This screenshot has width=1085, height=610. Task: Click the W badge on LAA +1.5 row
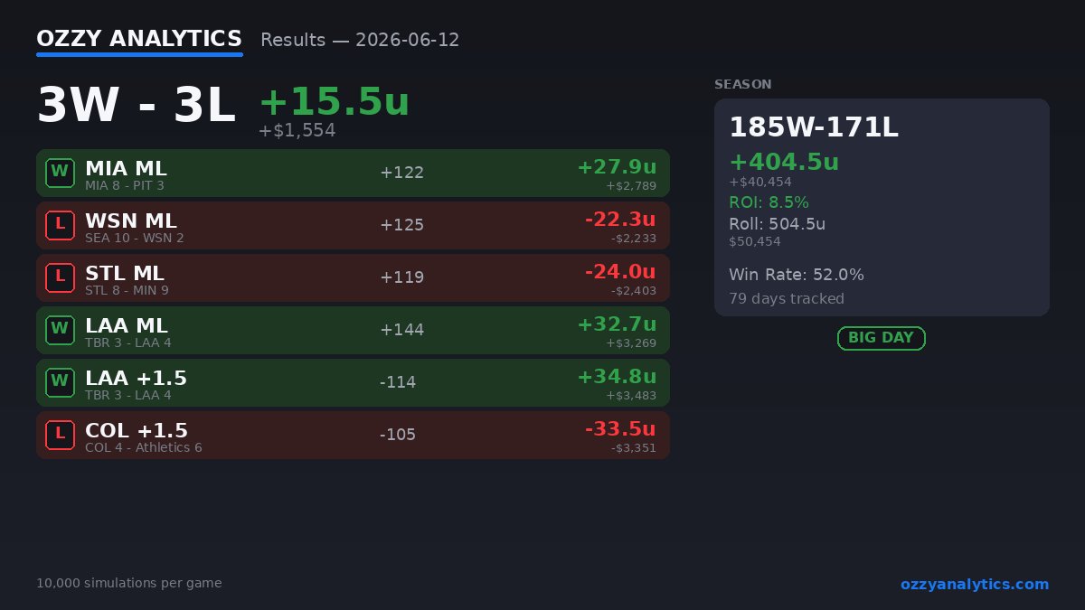coord(60,382)
